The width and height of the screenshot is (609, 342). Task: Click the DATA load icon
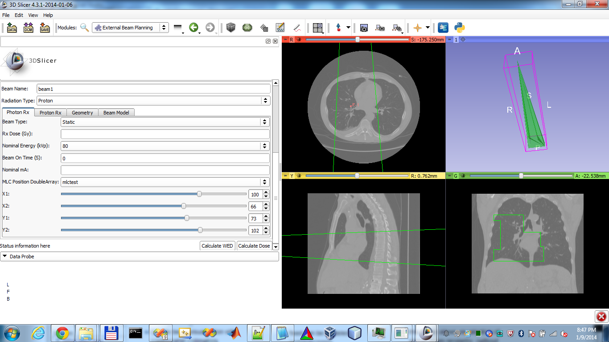12,28
